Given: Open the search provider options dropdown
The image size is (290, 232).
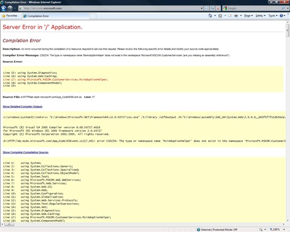Looking at the screenshot, I should [x=287, y=8].
